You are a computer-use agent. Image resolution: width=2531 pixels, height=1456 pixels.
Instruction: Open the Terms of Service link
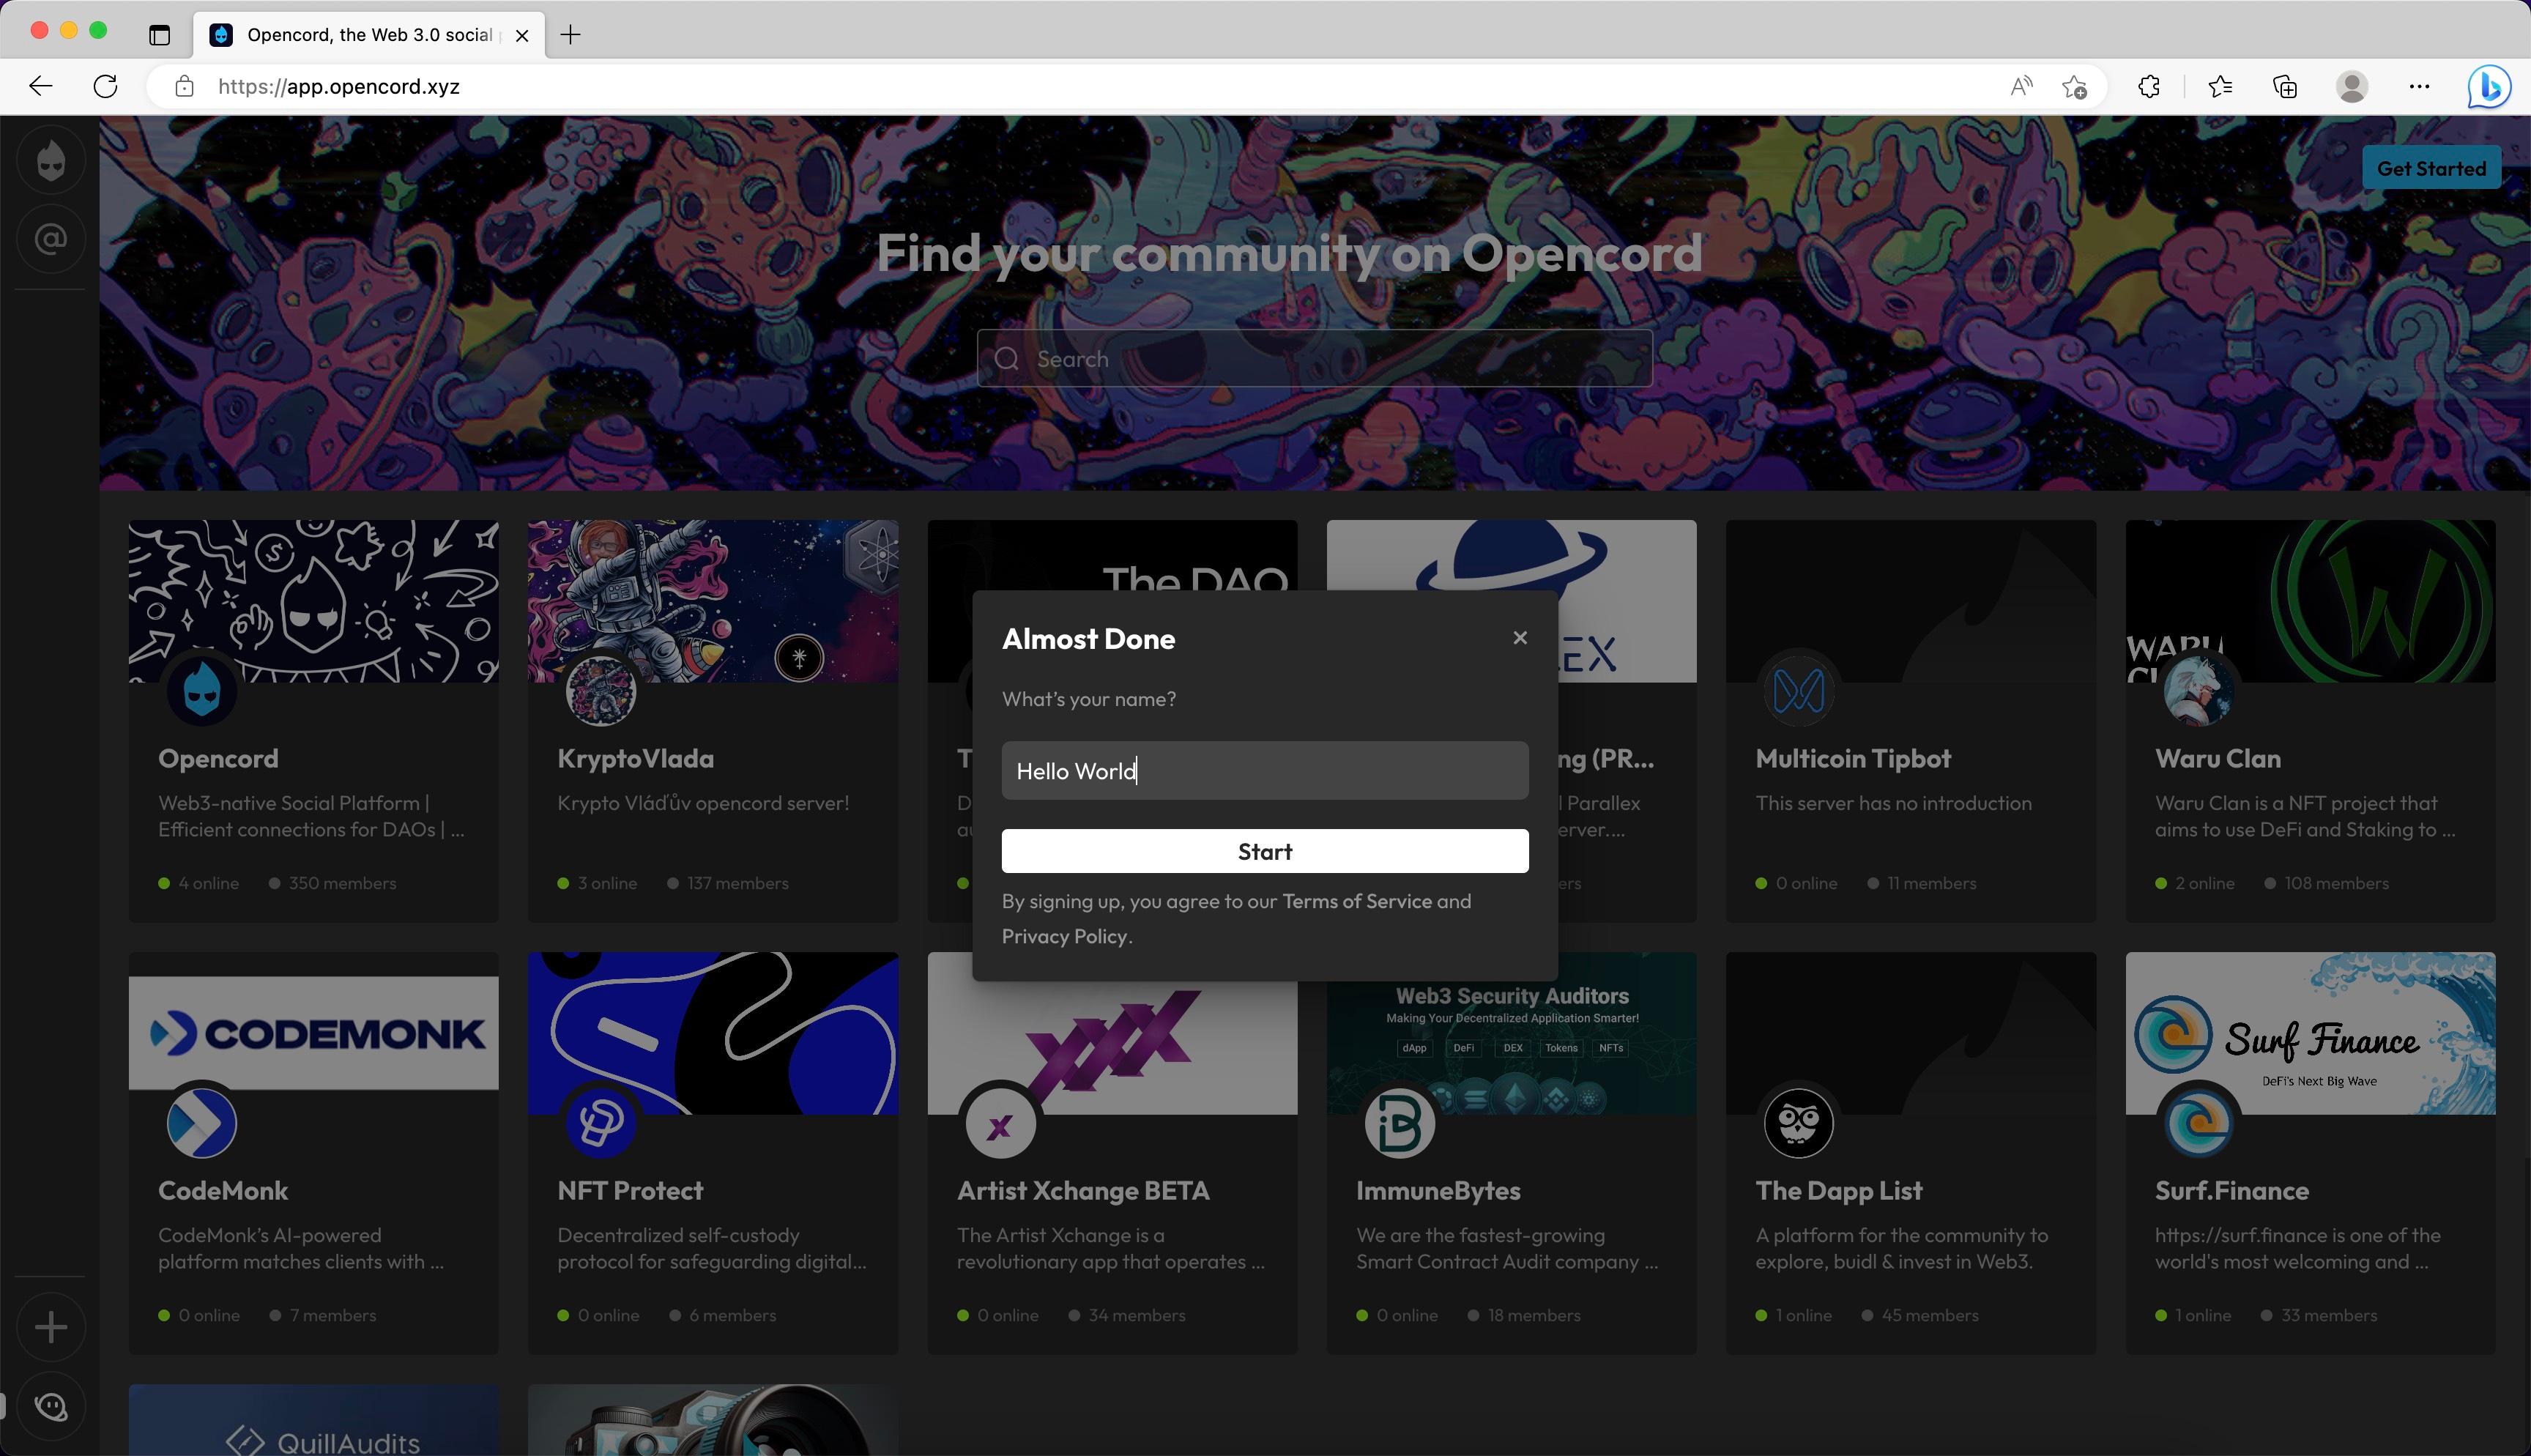coord(1356,901)
